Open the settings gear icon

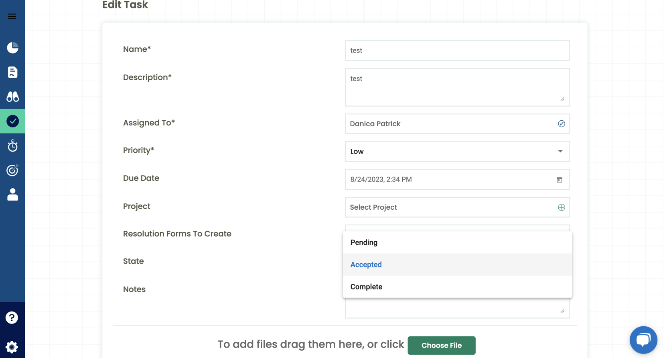coord(12,347)
